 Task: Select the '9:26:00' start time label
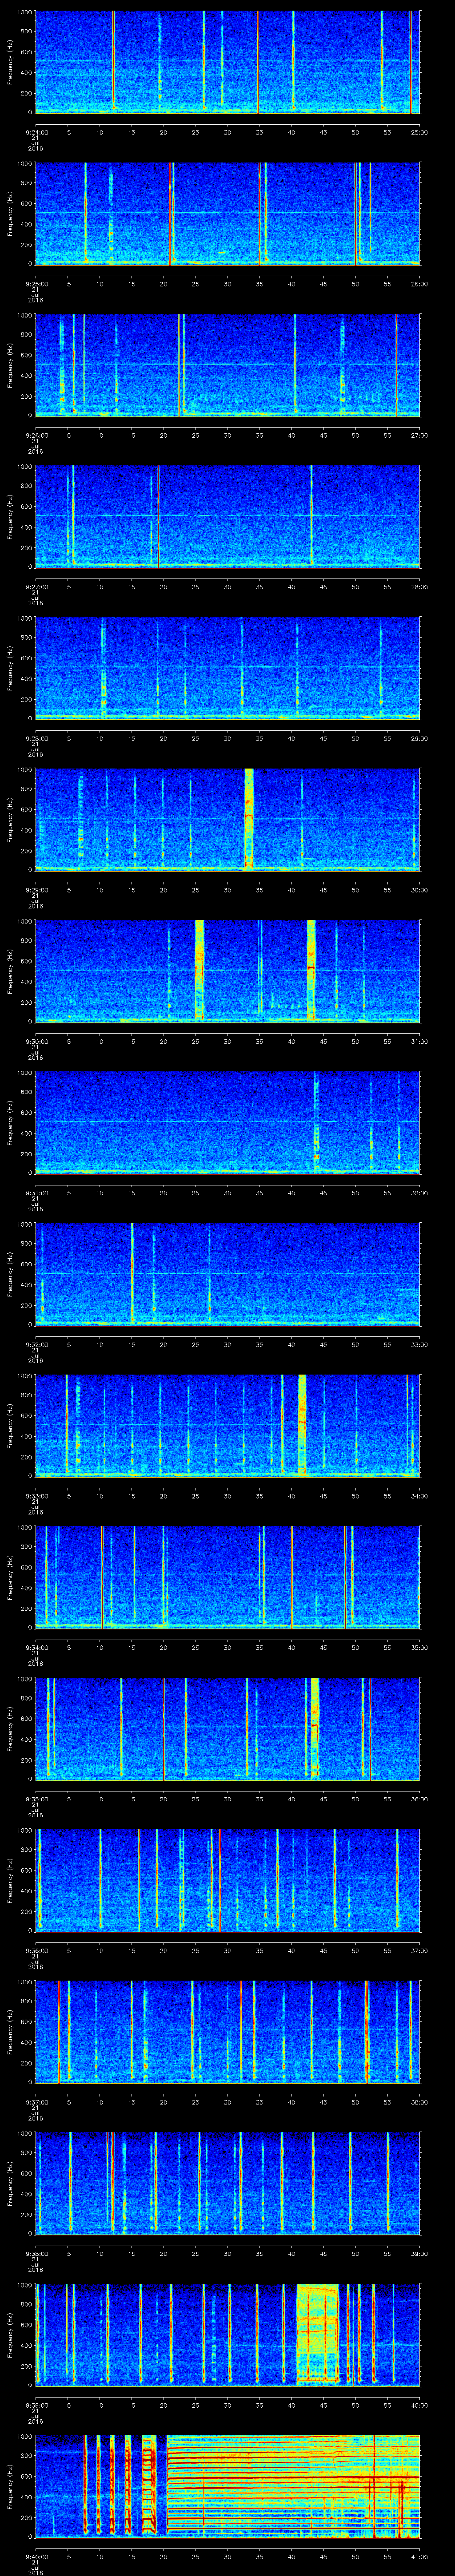coord(37,435)
